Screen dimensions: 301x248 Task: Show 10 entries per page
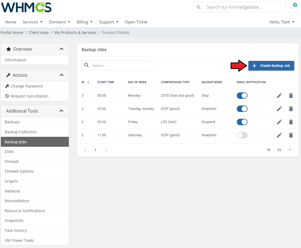(268, 150)
